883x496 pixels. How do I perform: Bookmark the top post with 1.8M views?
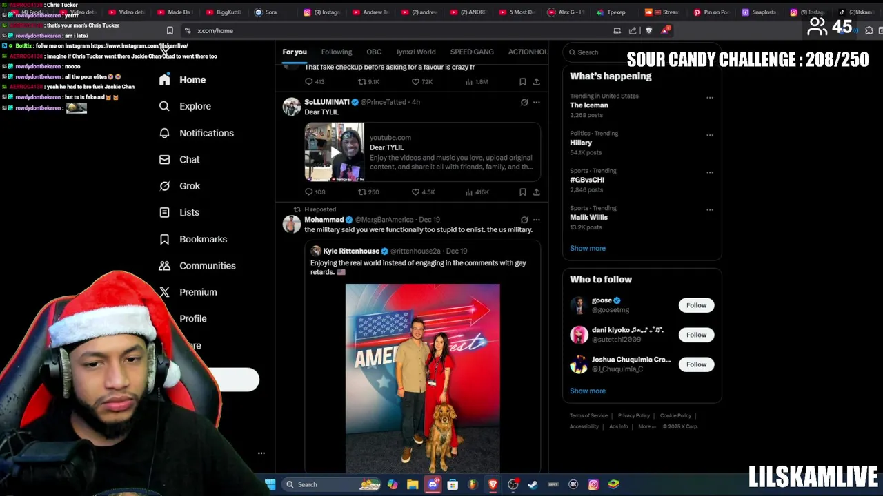[x=522, y=82]
